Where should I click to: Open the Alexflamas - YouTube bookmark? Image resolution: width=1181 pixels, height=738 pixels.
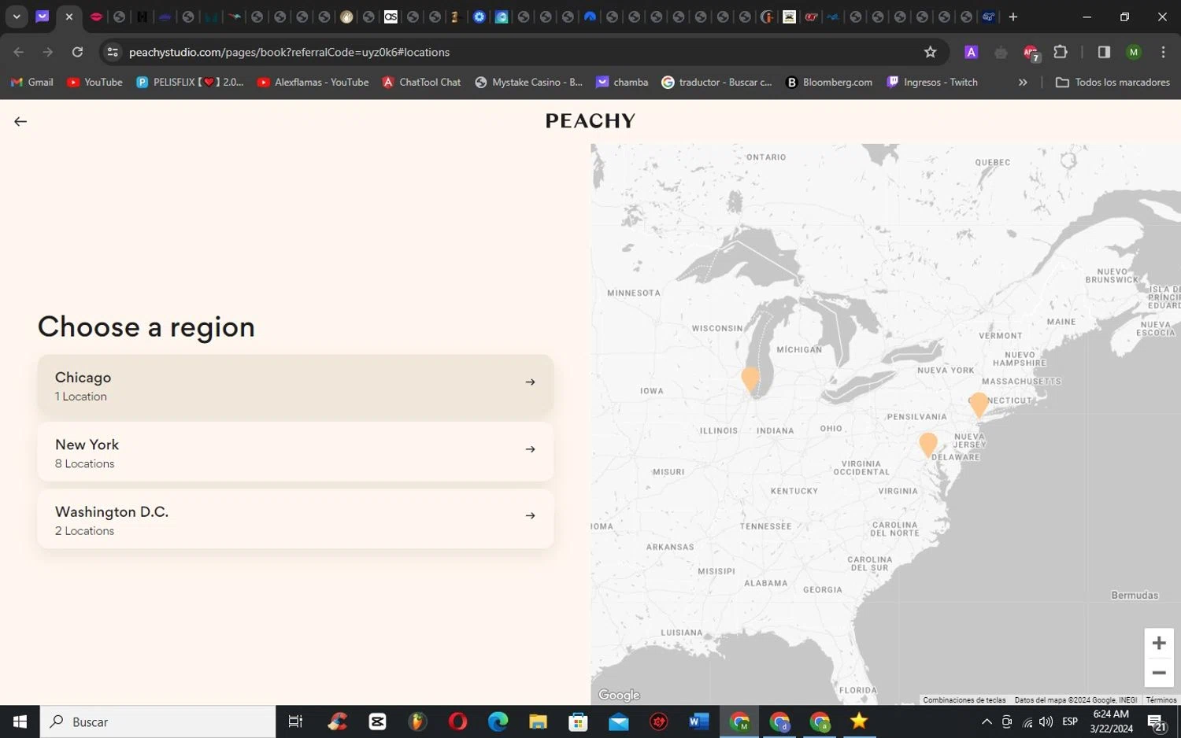(x=313, y=82)
